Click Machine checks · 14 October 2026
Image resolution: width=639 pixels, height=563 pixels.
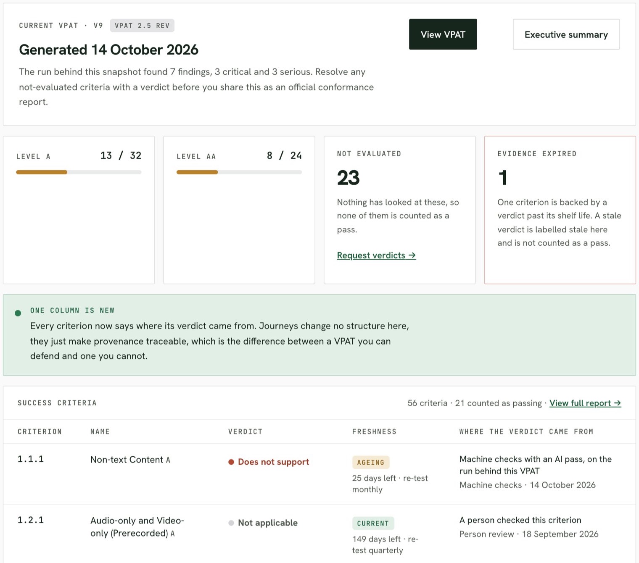coord(528,485)
